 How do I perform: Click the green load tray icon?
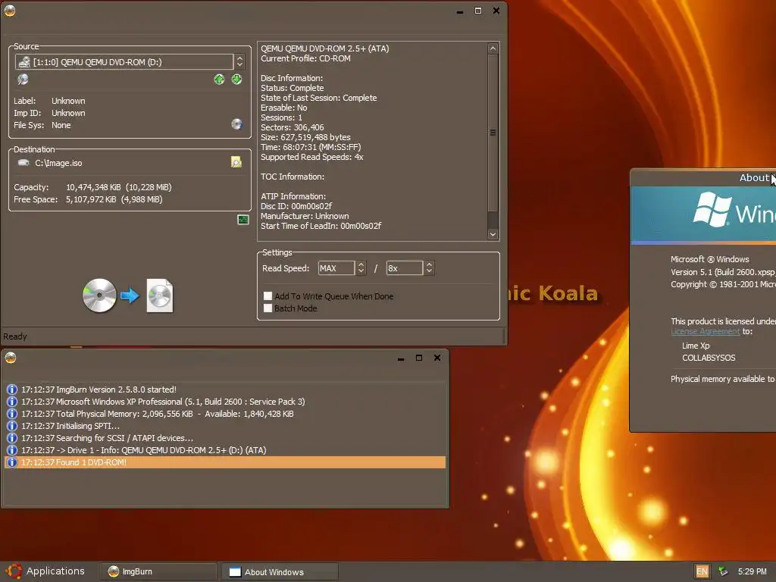tap(236, 79)
